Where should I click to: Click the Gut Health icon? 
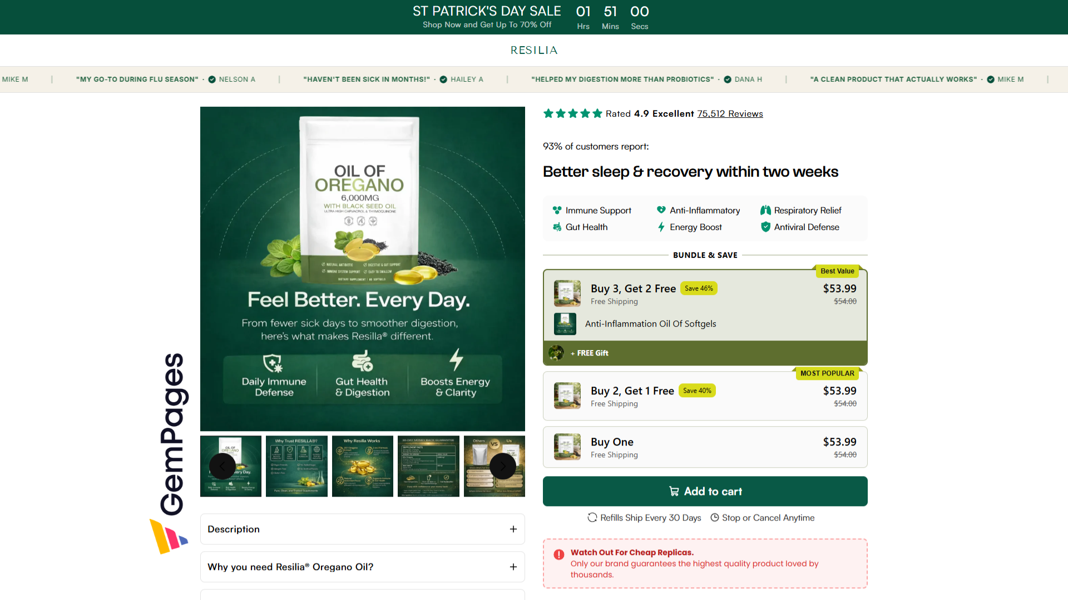click(x=557, y=227)
